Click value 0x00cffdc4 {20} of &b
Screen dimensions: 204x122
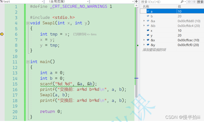[189, 26]
